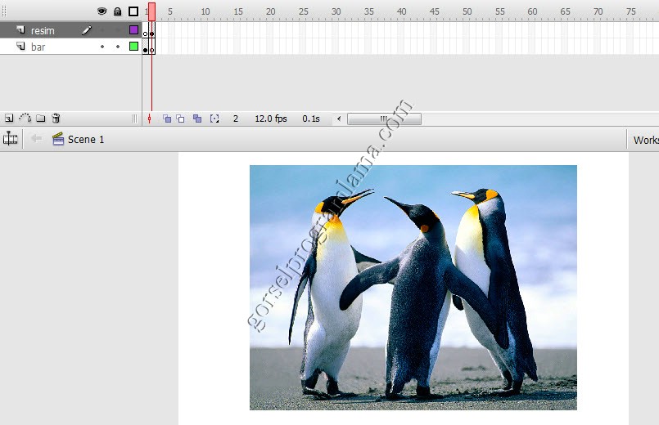Click the green outline swatch of bar
Viewport: 659px width, 425px height.
point(133,47)
